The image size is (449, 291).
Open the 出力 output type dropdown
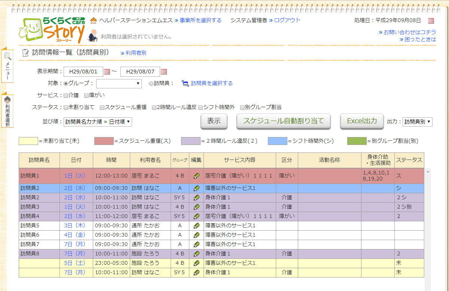(x=418, y=122)
